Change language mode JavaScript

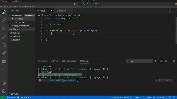click(150, 97)
